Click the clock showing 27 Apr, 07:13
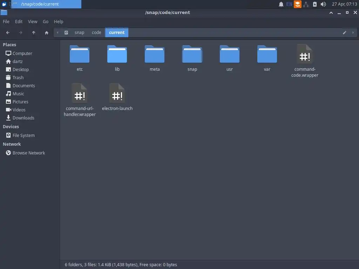 pyautogui.click(x=344, y=4)
